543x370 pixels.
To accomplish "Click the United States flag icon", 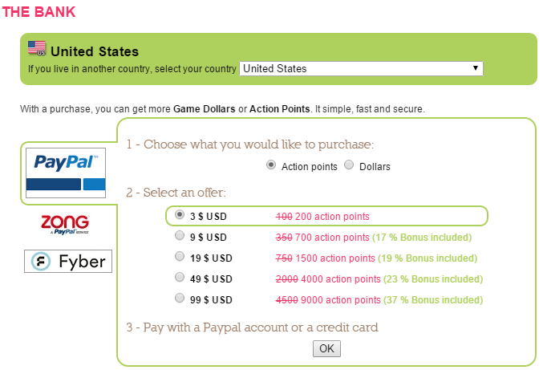I will [37, 48].
